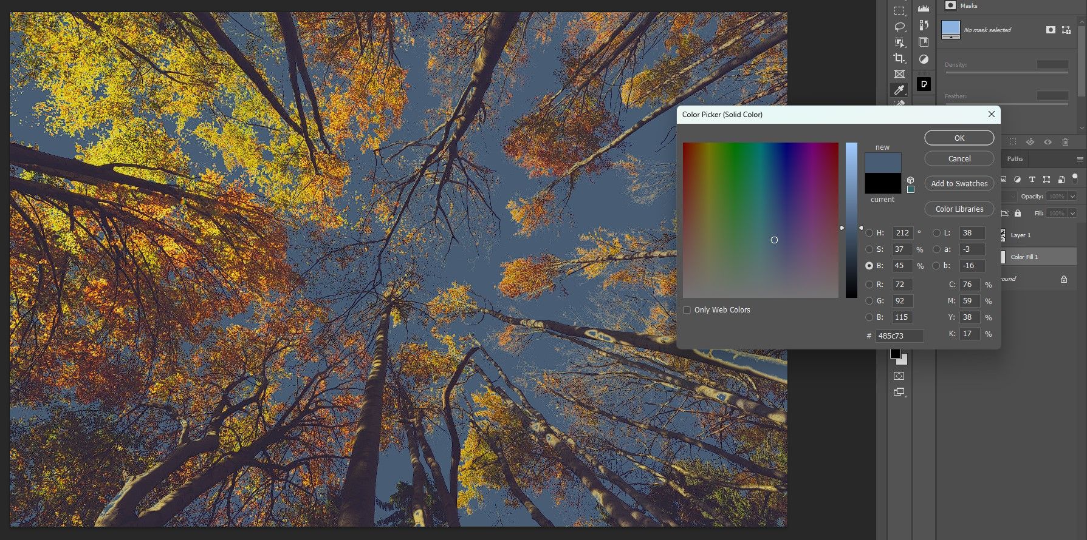Select the L lightness radio button
1087x540 pixels.
point(936,233)
